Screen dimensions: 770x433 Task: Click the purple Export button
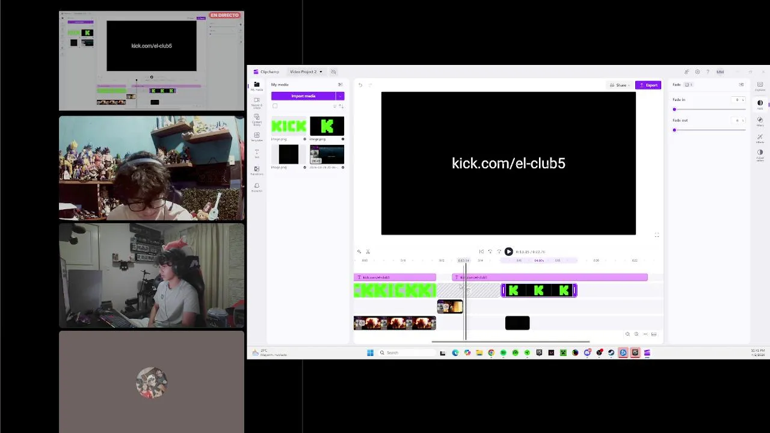[x=648, y=85]
